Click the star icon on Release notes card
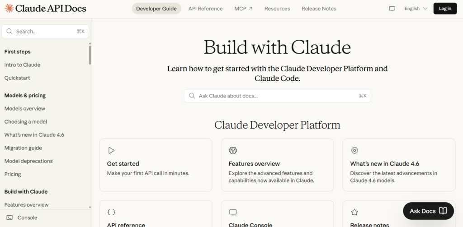The width and height of the screenshot is (463, 227). click(354, 212)
